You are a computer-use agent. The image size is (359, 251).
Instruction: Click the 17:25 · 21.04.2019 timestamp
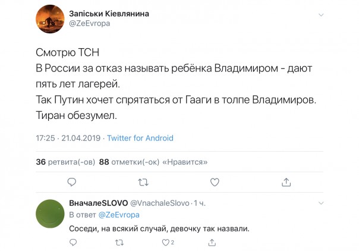(x=69, y=138)
